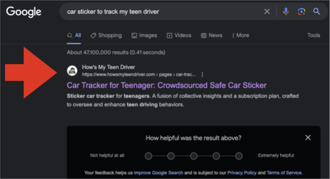Open the Privacy Policy link

point(242,173)
